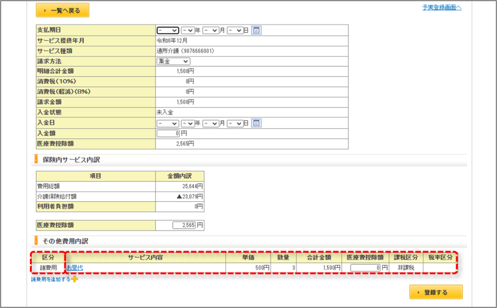Click orange marker beside 保険内サービス内訳
Screen dimensions: 497x308
36,160
